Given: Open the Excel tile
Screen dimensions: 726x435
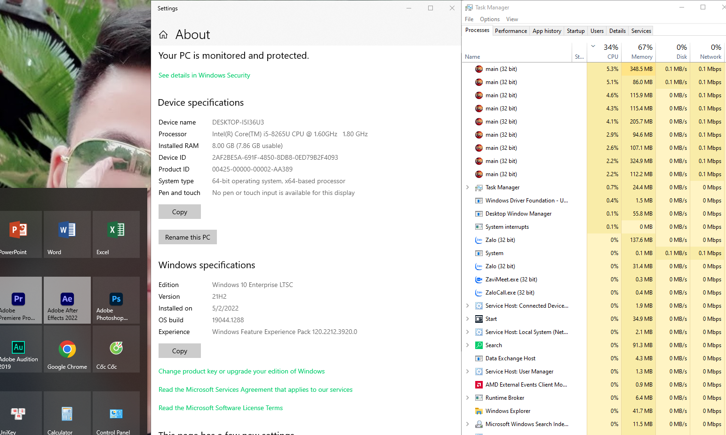Looking at the screenshot, I should pyautogui.click(x=116, y=234).
